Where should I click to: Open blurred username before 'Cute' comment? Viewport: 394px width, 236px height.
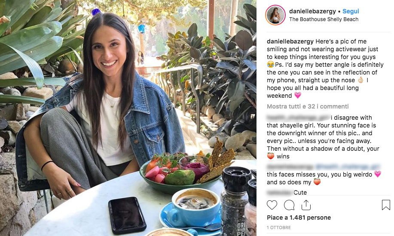280,193
